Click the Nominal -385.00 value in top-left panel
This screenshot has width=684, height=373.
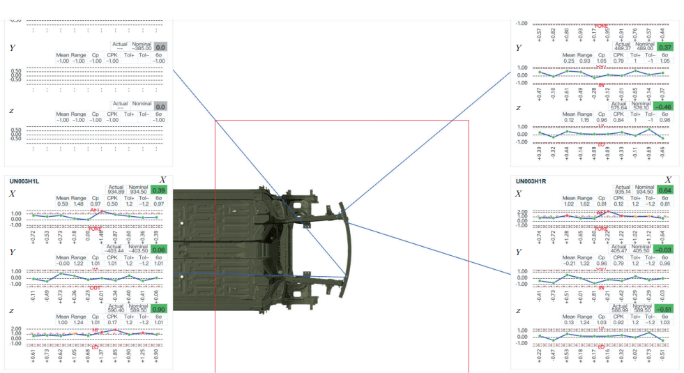[x=142, y=47]
